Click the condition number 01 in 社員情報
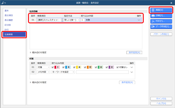Image resolution: width=175 pixels, height=108 pixels. [33, 20]
